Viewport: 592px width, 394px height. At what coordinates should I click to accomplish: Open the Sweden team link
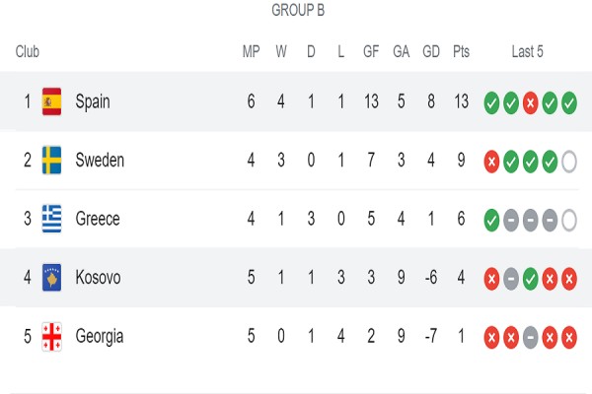(100, 160)
